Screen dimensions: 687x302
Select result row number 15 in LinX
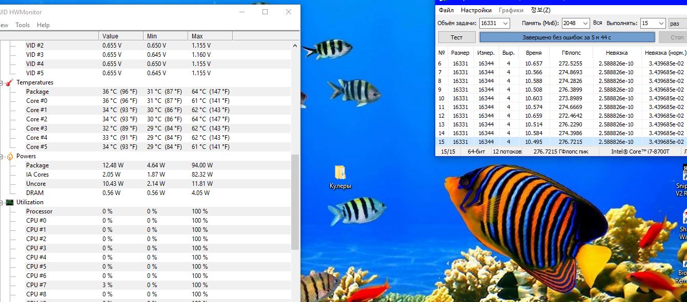561,142
